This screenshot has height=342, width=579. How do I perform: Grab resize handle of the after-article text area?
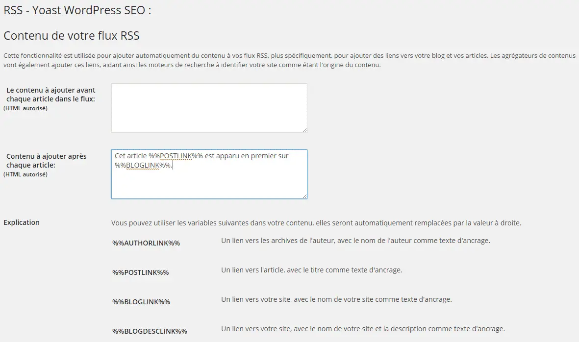[304, 196]
